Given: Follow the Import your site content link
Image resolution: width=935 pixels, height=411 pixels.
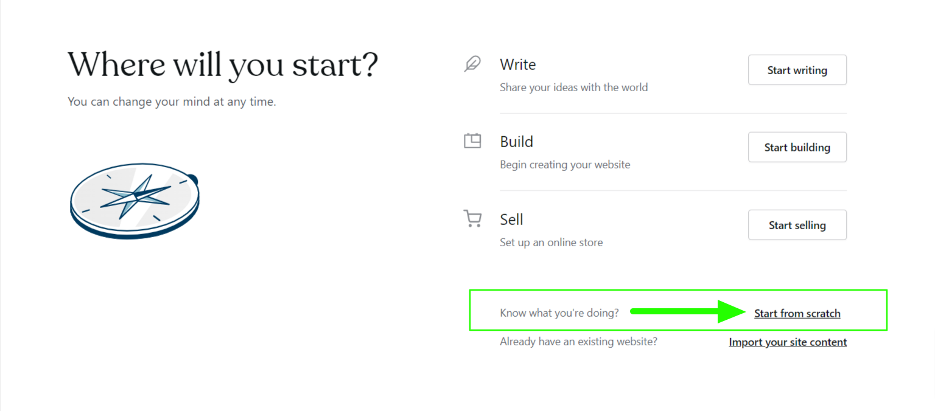Looking at the screenshot, I should (788, 342).
